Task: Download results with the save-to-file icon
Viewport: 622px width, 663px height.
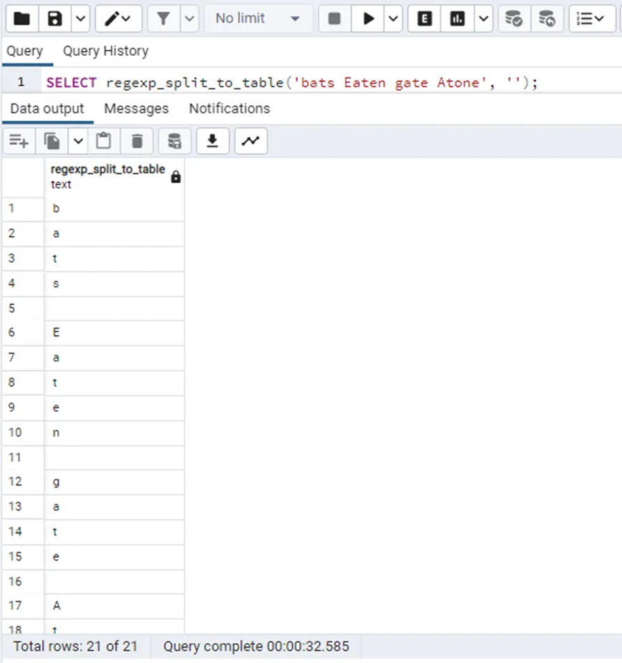Action: point(213,141)
